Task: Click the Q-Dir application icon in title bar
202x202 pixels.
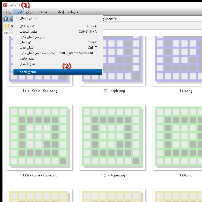Action: coord(5,5)
